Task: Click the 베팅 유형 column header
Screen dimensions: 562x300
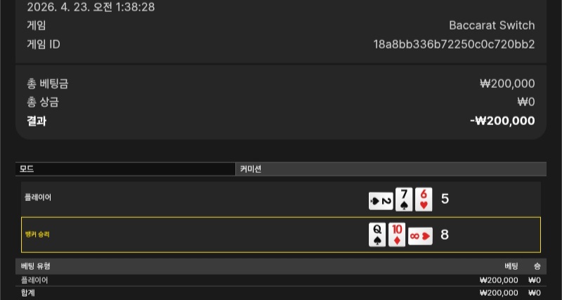Action: pos(36,266)
